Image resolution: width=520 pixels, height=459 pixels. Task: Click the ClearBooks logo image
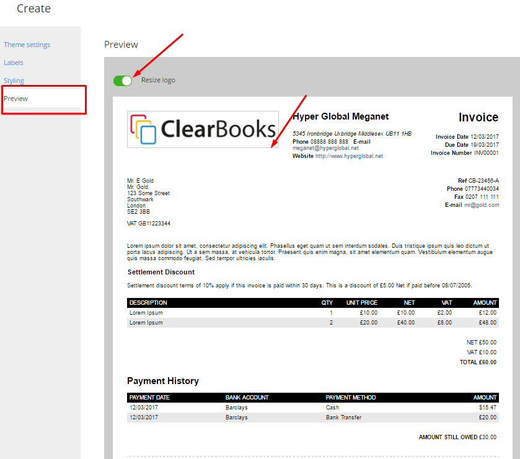tap(203, 129)
